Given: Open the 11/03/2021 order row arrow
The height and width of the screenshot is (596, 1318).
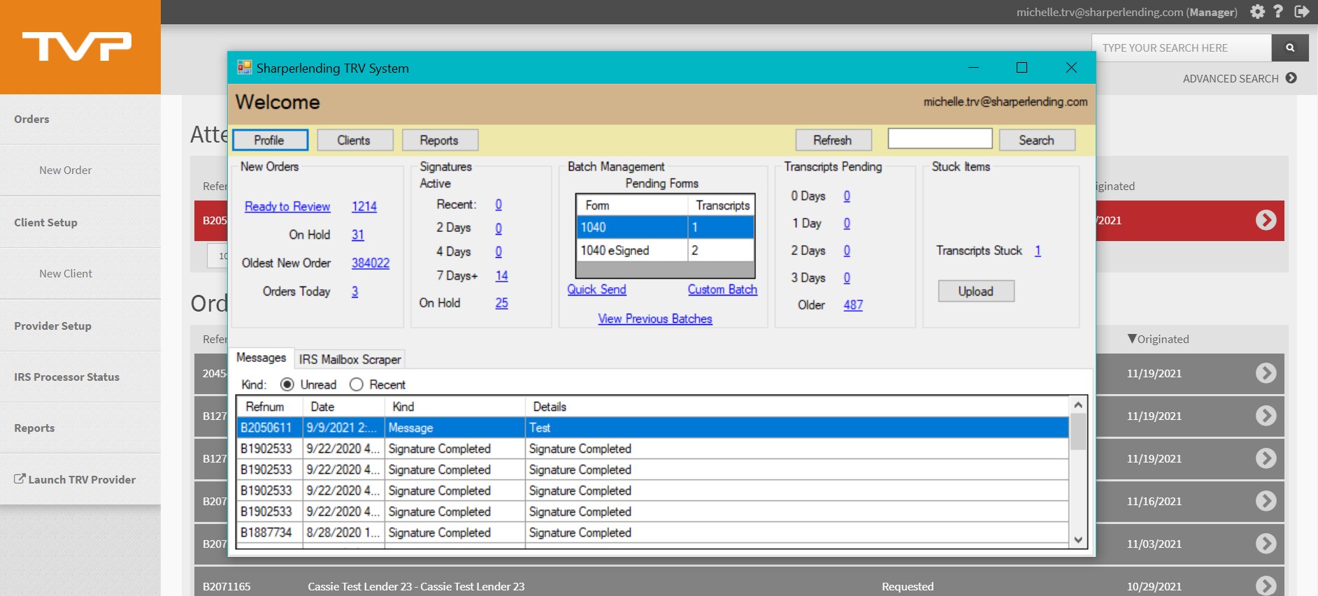Looking at the screenshot, I should tap(1266, 544).
